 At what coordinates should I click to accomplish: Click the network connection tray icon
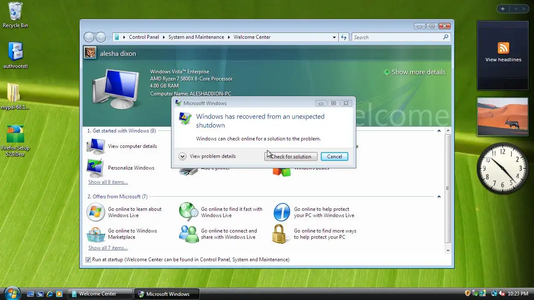(x=494, y=293)
